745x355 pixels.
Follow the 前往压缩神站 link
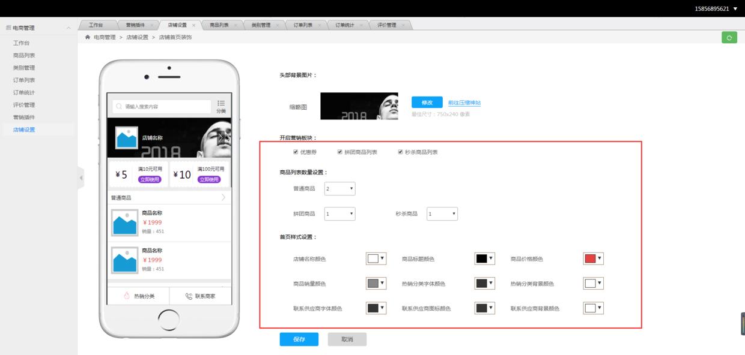point(464,103)
